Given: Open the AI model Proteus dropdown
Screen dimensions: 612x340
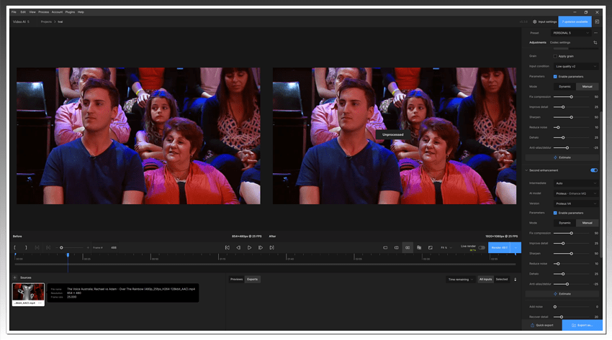Looking at the screenshot, I should point(576,193).
